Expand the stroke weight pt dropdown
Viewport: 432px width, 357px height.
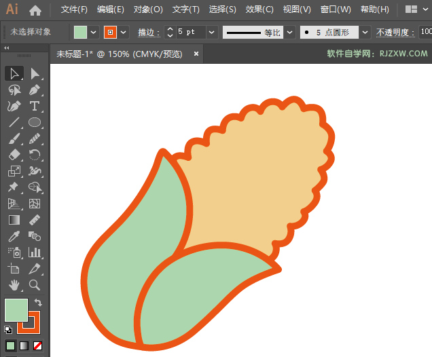point(211,32)
